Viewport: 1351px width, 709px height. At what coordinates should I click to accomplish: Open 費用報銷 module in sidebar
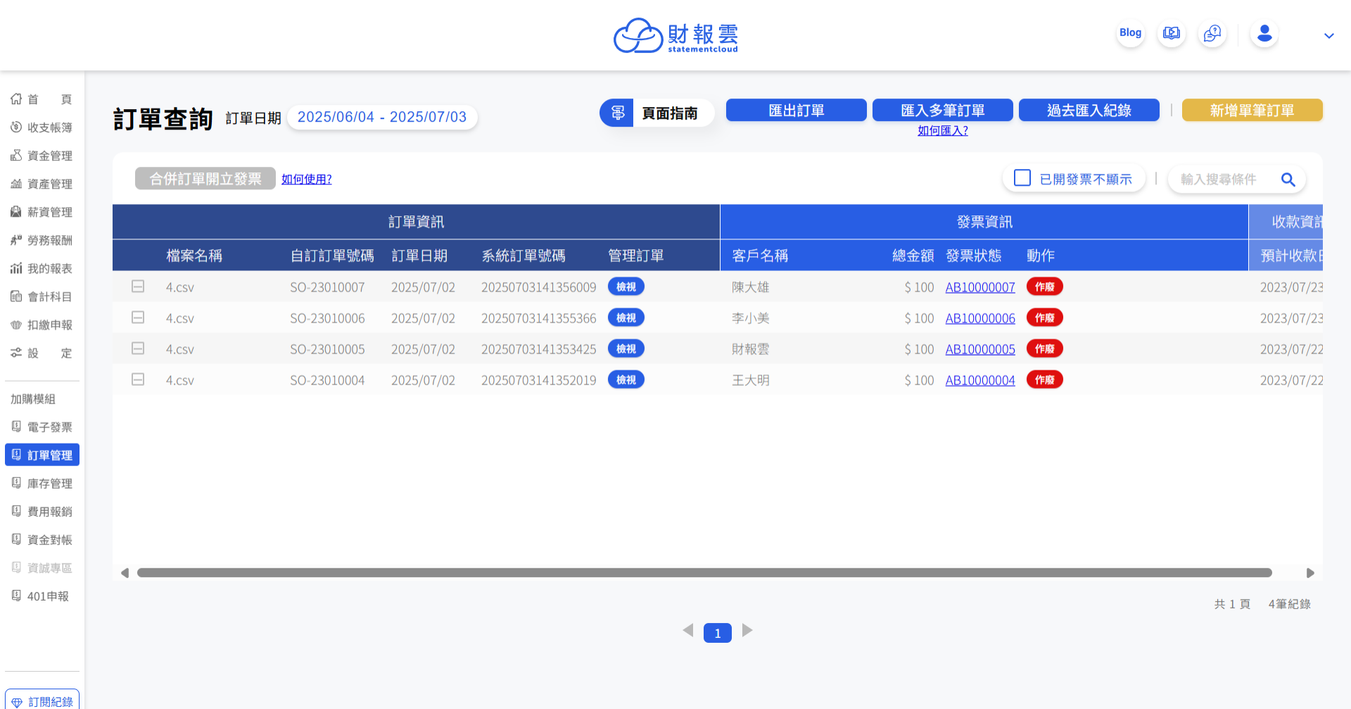(x=42, y=511)
